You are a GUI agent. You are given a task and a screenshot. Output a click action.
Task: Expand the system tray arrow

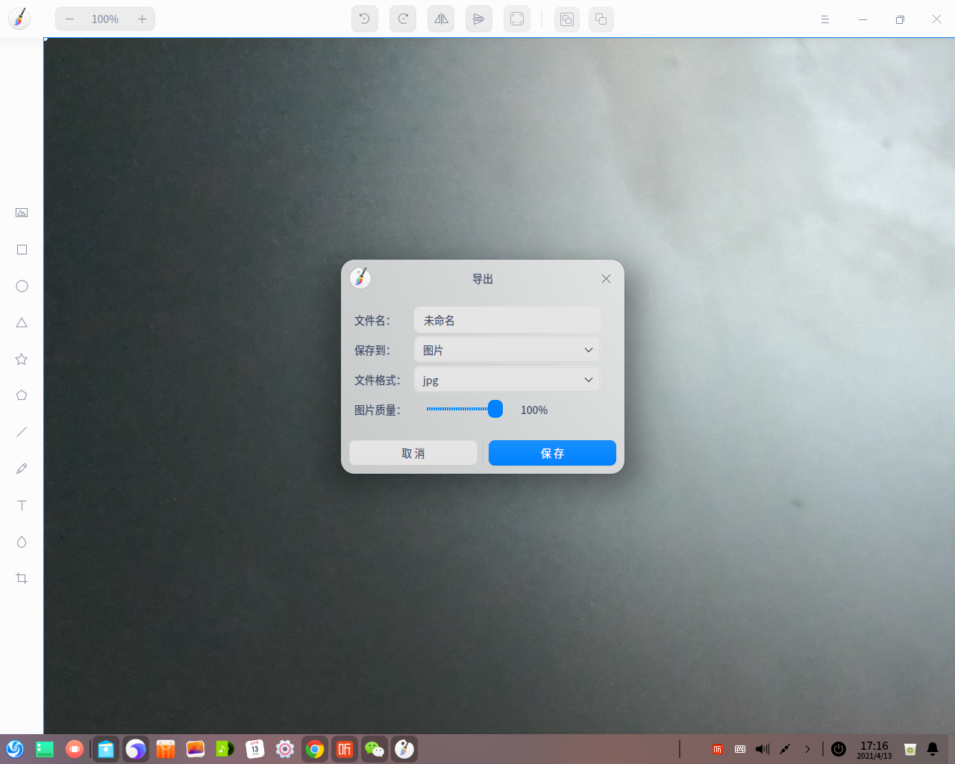[807, 749]
